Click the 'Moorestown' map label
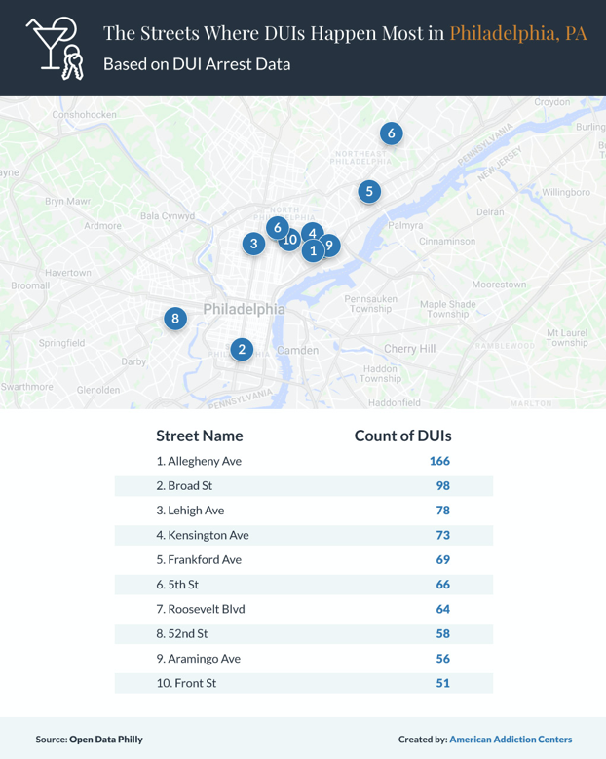 [x=499, y=285]
